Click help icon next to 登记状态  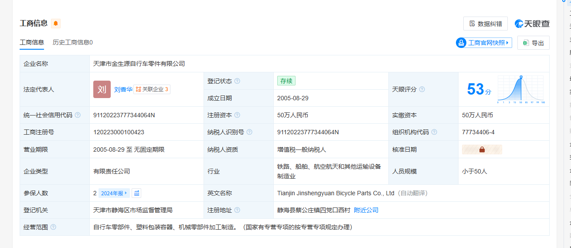237,81
